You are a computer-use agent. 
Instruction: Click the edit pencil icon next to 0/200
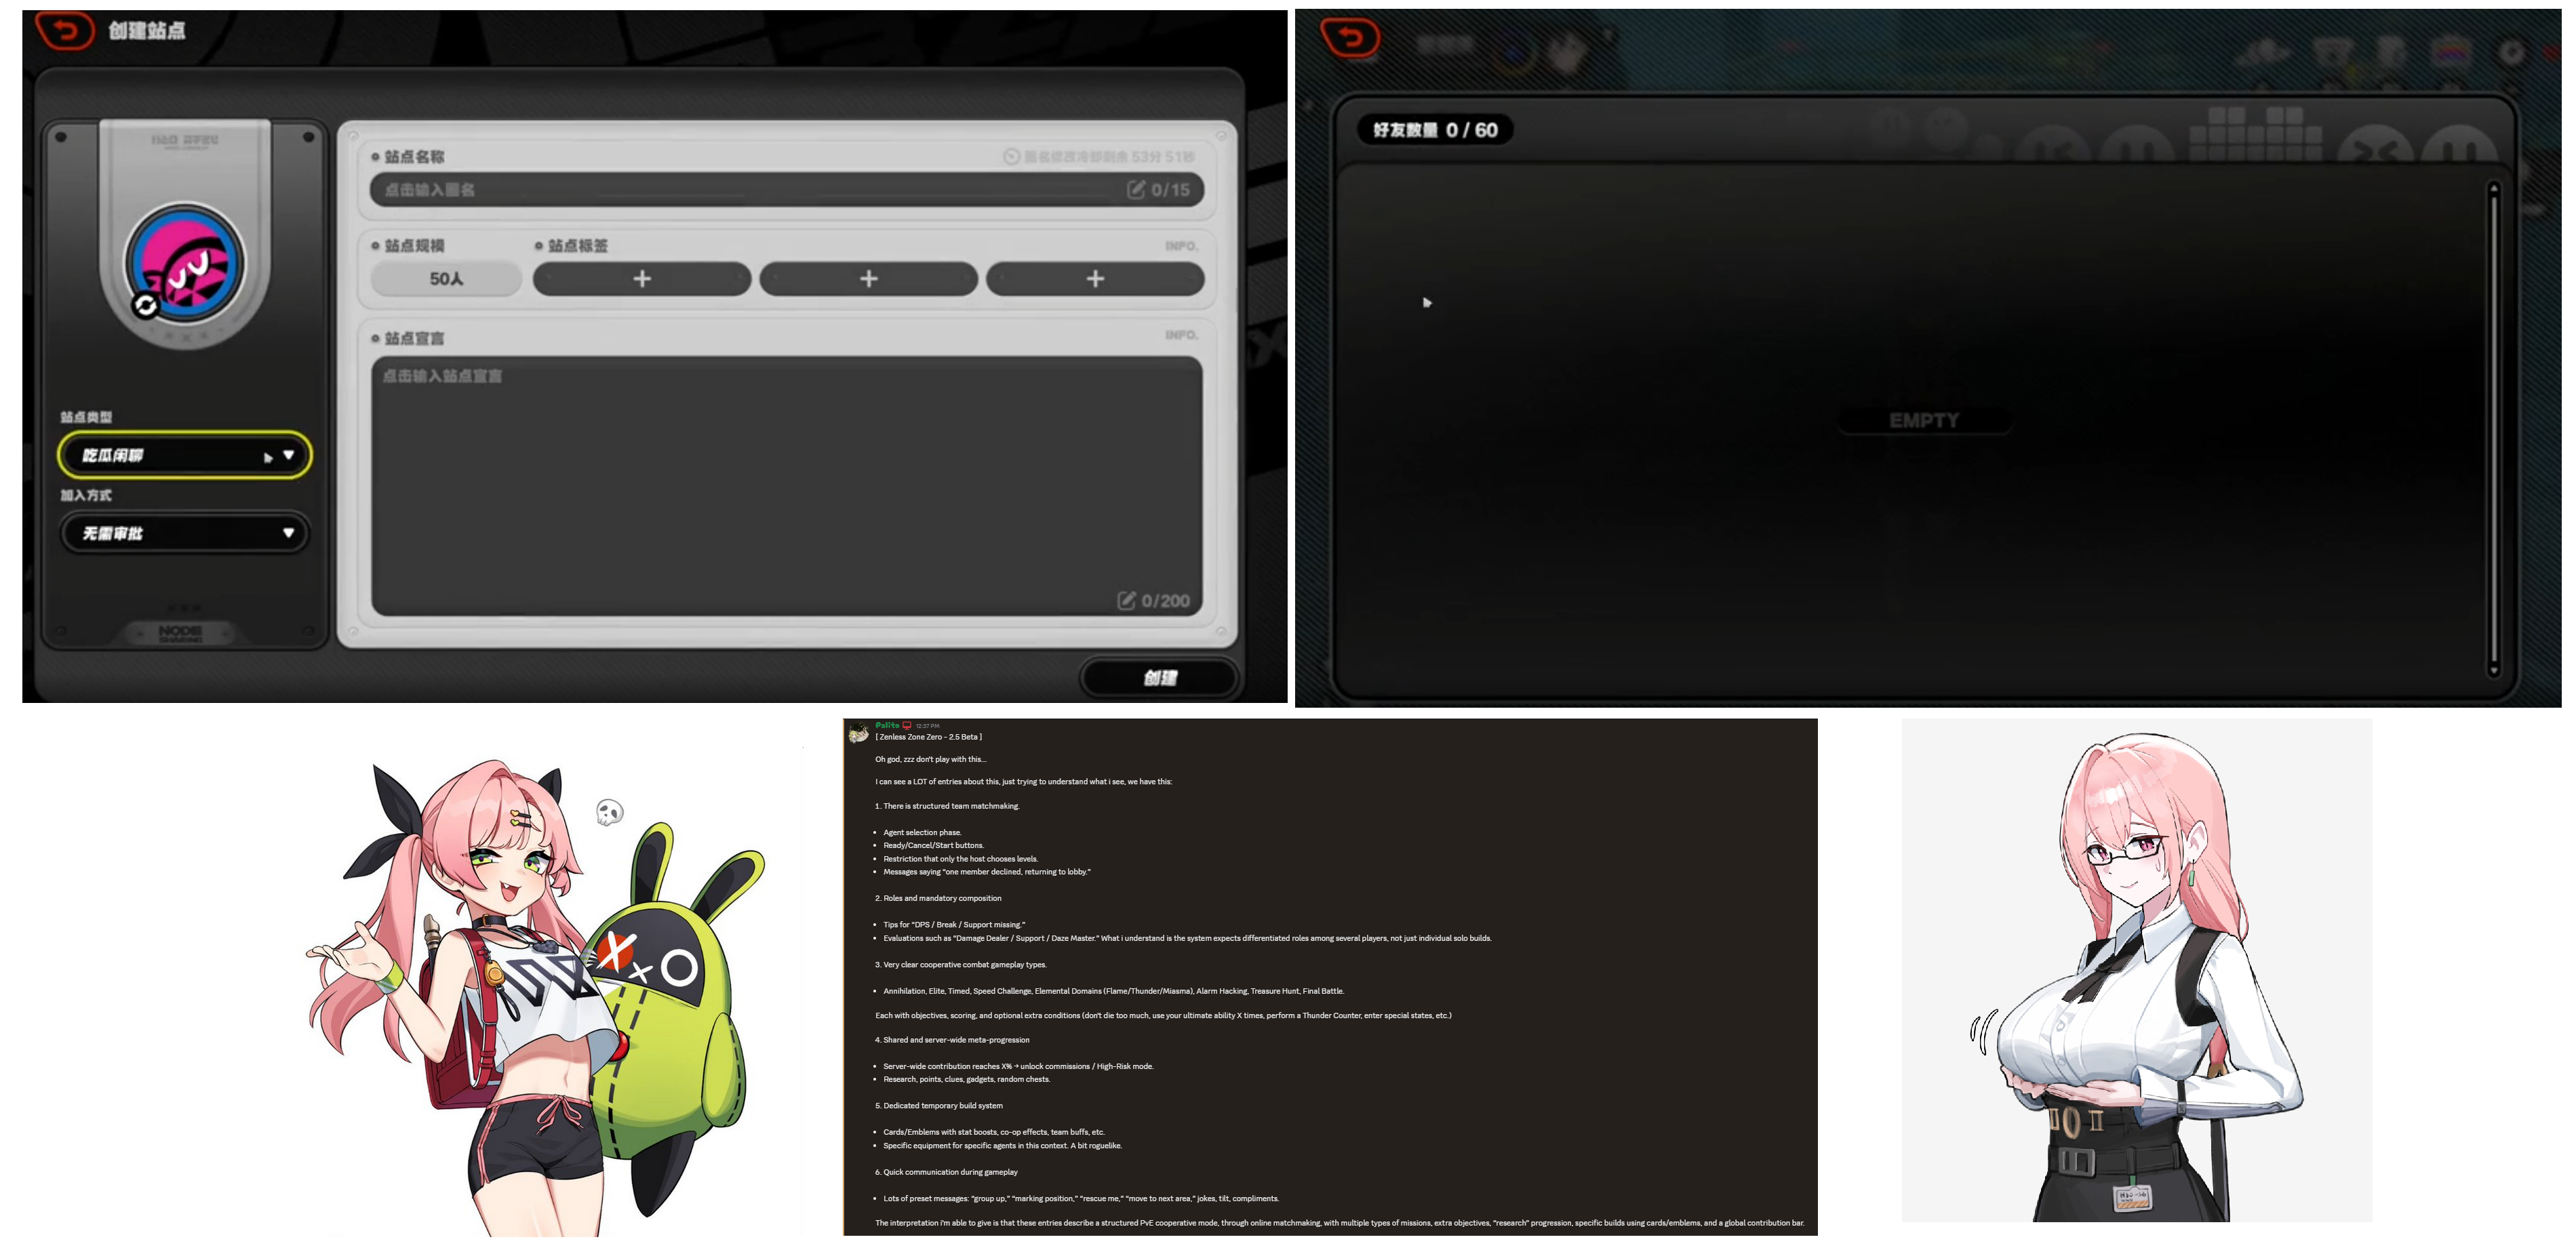point(1126,600)
